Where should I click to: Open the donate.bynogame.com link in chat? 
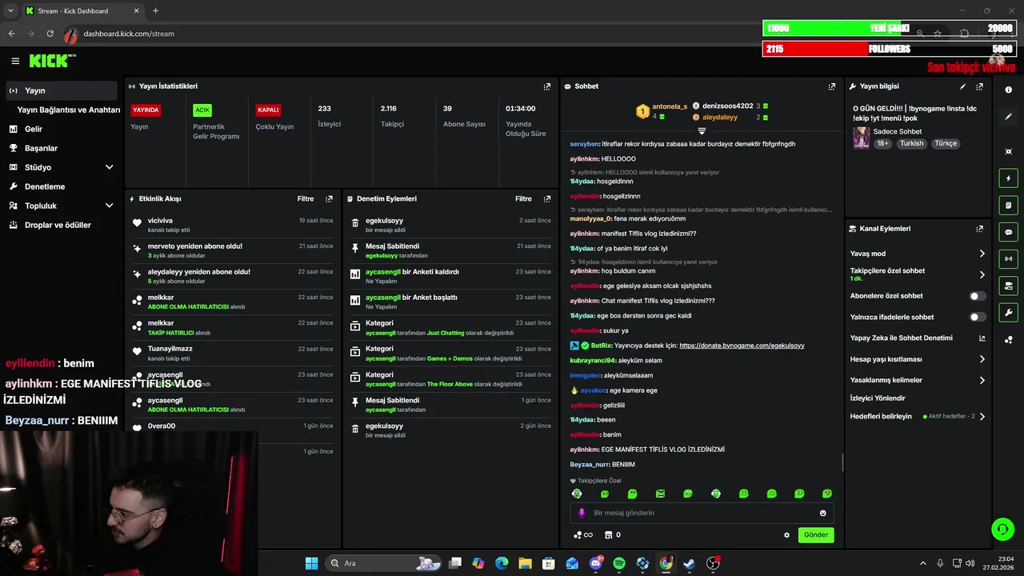[742, 346]
